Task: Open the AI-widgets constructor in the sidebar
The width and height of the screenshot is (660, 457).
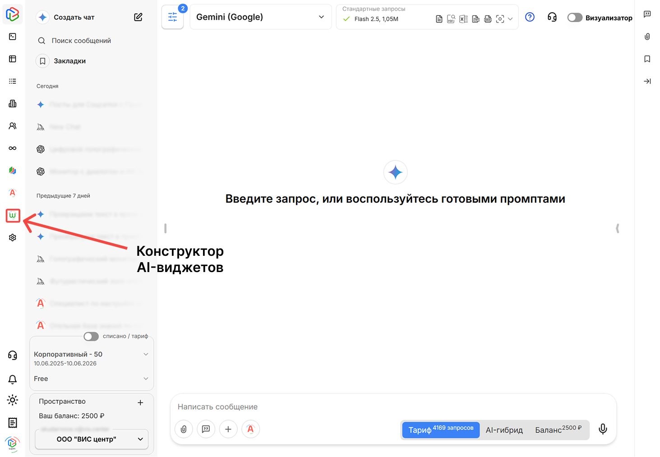Action: [x=12, y=216]
